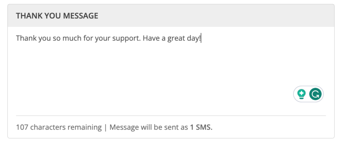Click the Grammarly lightbulb suggestions icon
The width and height of the screenshot is (342, 143).
click(x=302, y=94)
